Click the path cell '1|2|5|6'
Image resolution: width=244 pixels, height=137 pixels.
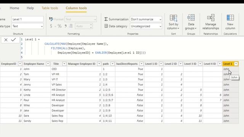tap(108, 95)
